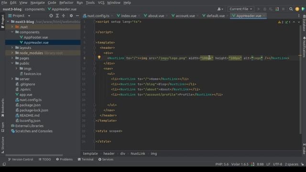
Task: Toggle the Bookmarks tool window sidebar button
Action: click(2, 108)
